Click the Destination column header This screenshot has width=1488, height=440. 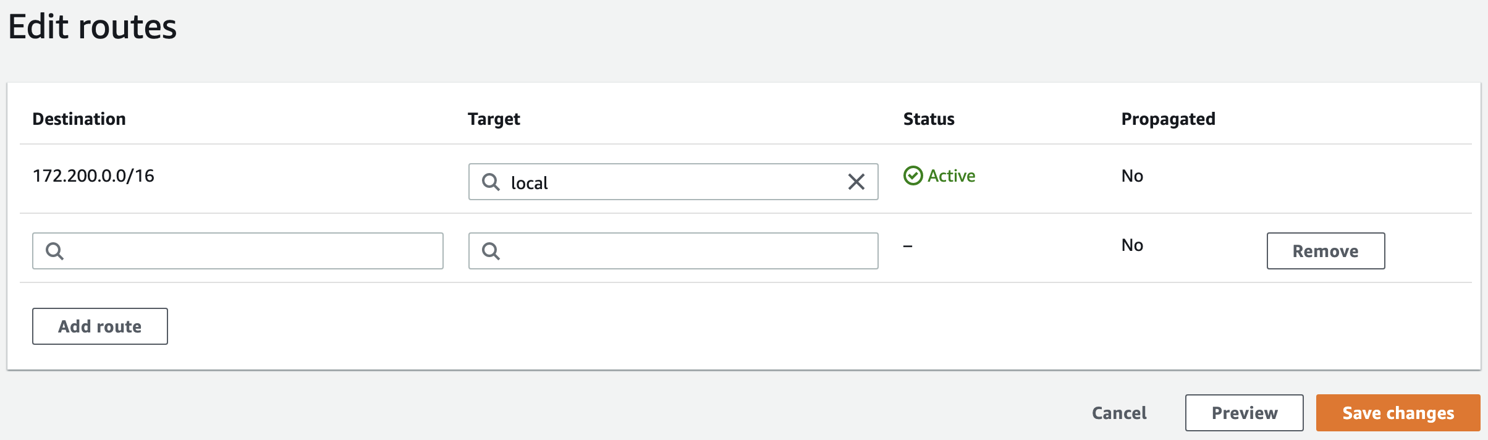[x=79, y=119]
